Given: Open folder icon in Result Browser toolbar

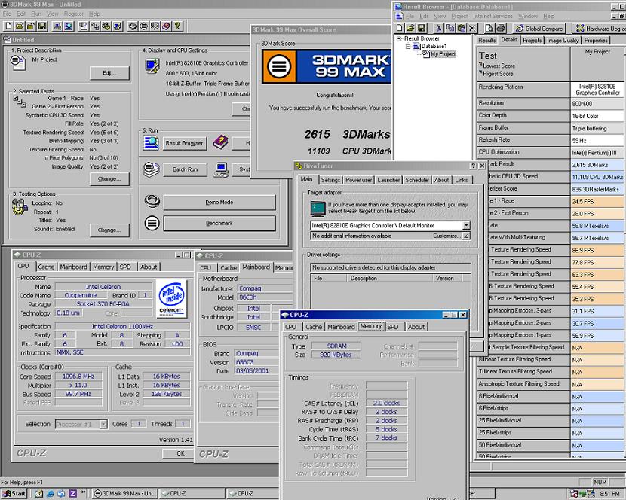Looking at the screenshot, I should pyautogui.click(x=410, y=28).
